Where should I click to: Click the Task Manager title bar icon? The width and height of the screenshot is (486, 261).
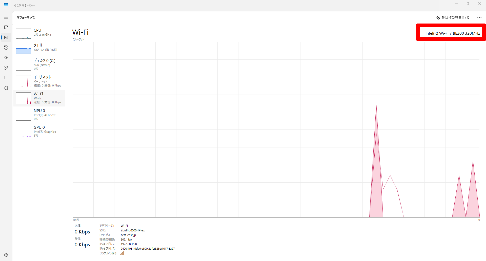pos(6,4)
